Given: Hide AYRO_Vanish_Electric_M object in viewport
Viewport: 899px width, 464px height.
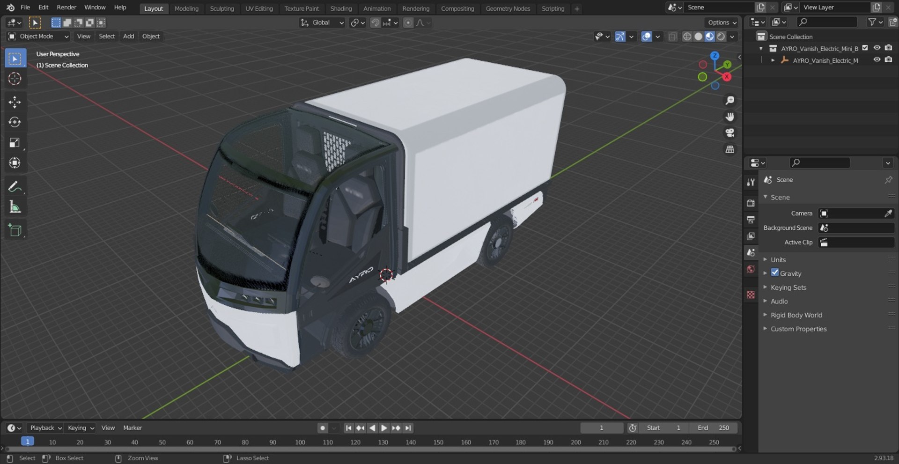Looking at the screenshot, I should 877,59.
